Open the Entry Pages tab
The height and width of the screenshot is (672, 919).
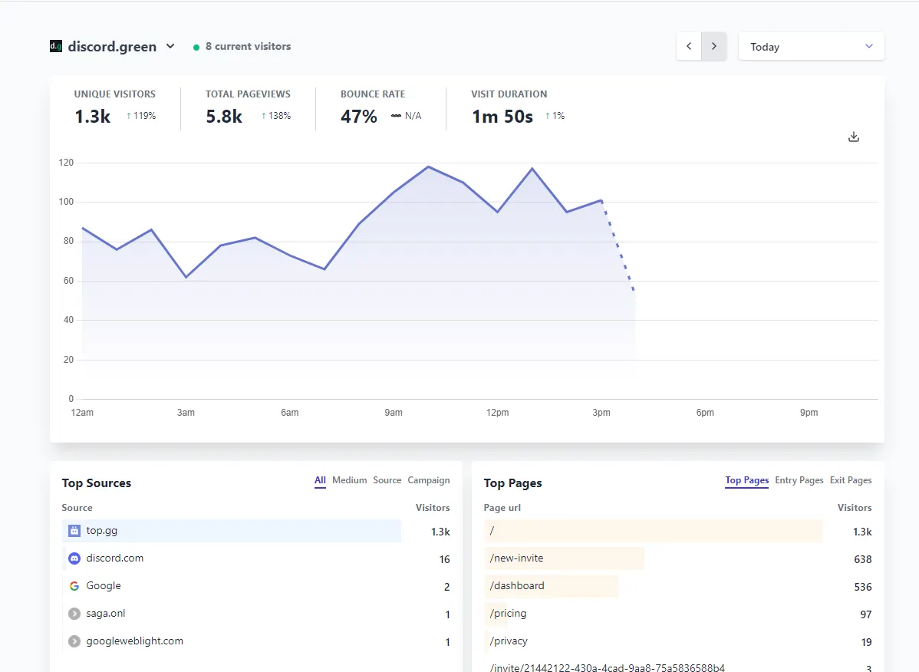[799, 480]
